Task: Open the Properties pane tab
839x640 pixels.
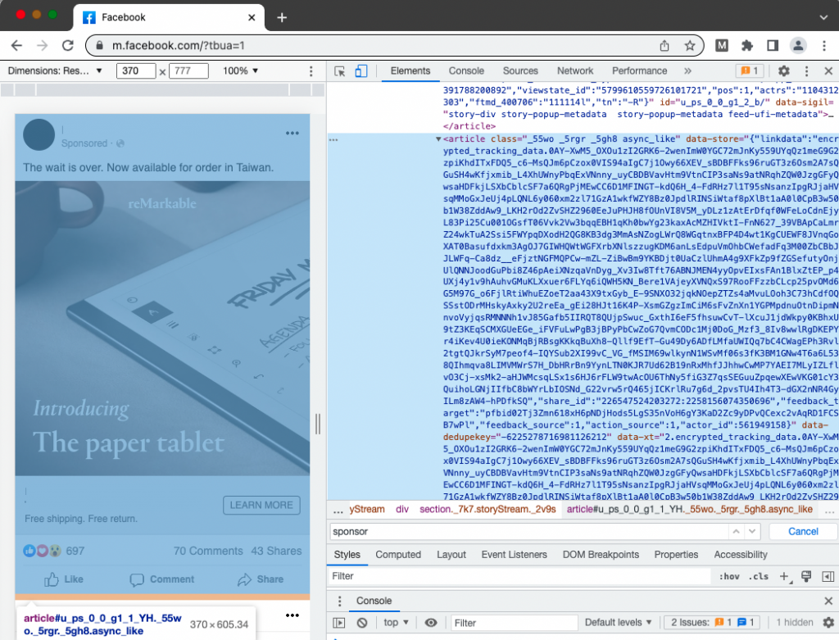Action: (x=676, y=555)
